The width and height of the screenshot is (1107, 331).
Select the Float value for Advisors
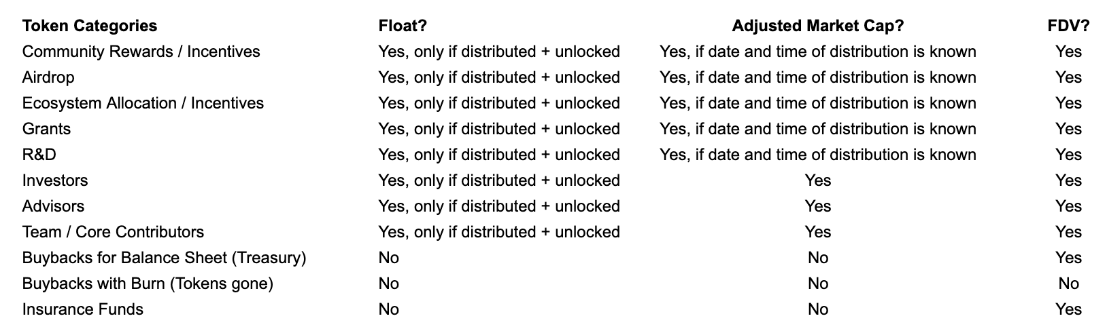click(498, 206)
